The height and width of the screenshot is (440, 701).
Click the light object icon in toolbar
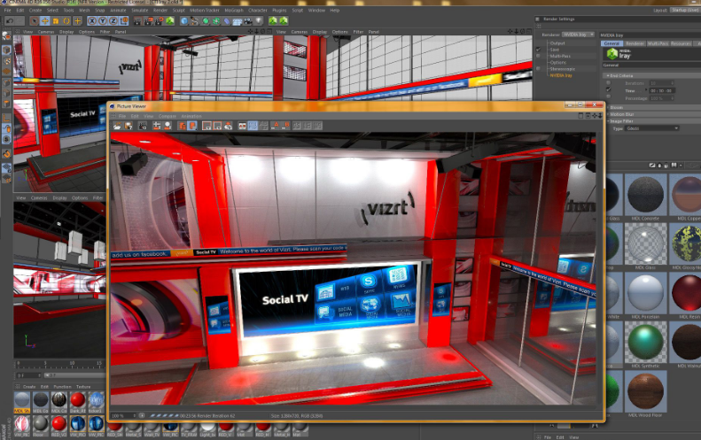click(x=260, y=21)
